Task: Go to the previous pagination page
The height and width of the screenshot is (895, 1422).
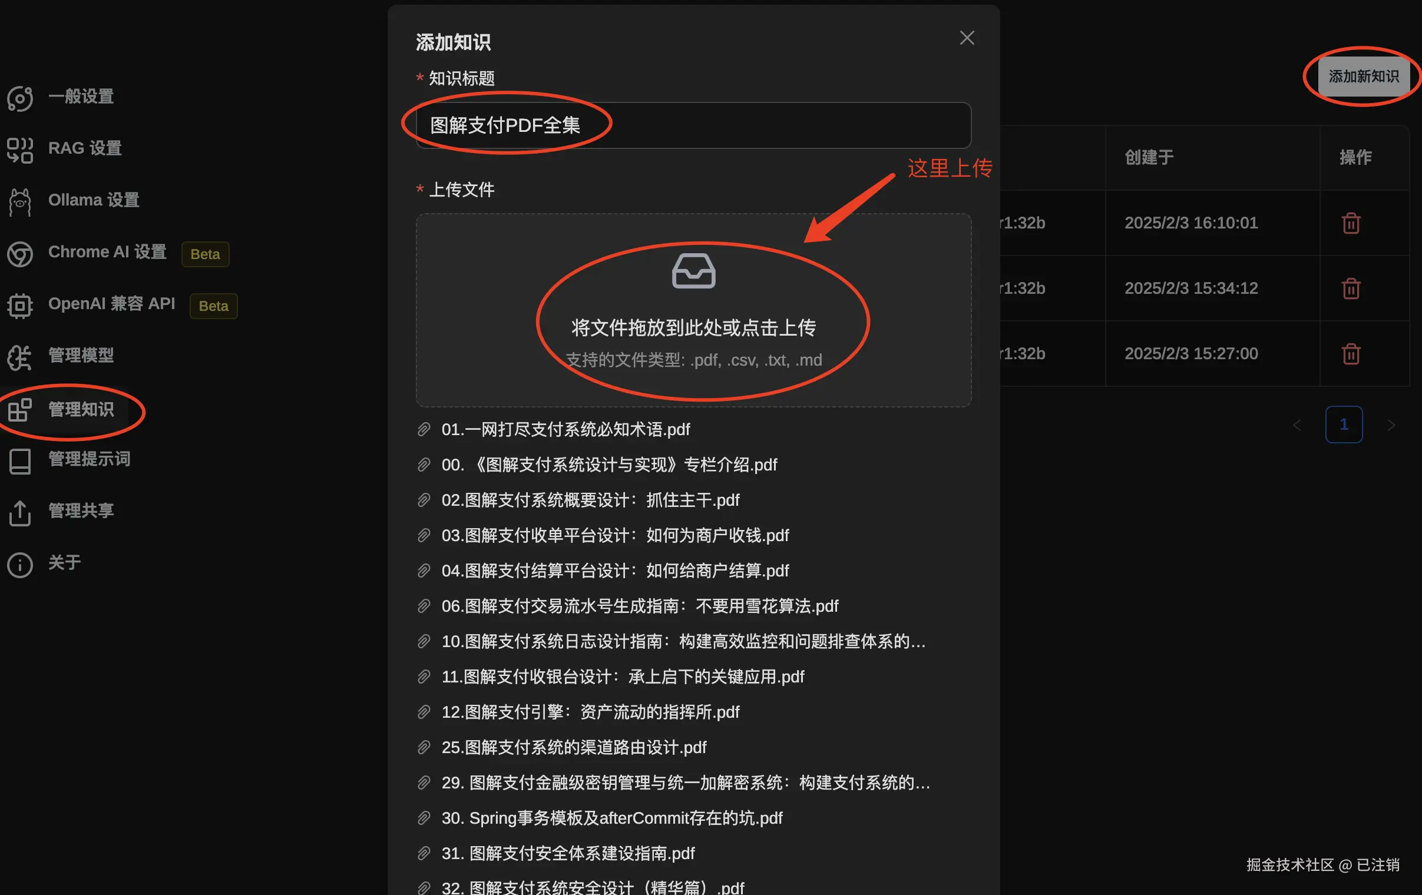Action: pyautogui.click(x=1297, y=425)
